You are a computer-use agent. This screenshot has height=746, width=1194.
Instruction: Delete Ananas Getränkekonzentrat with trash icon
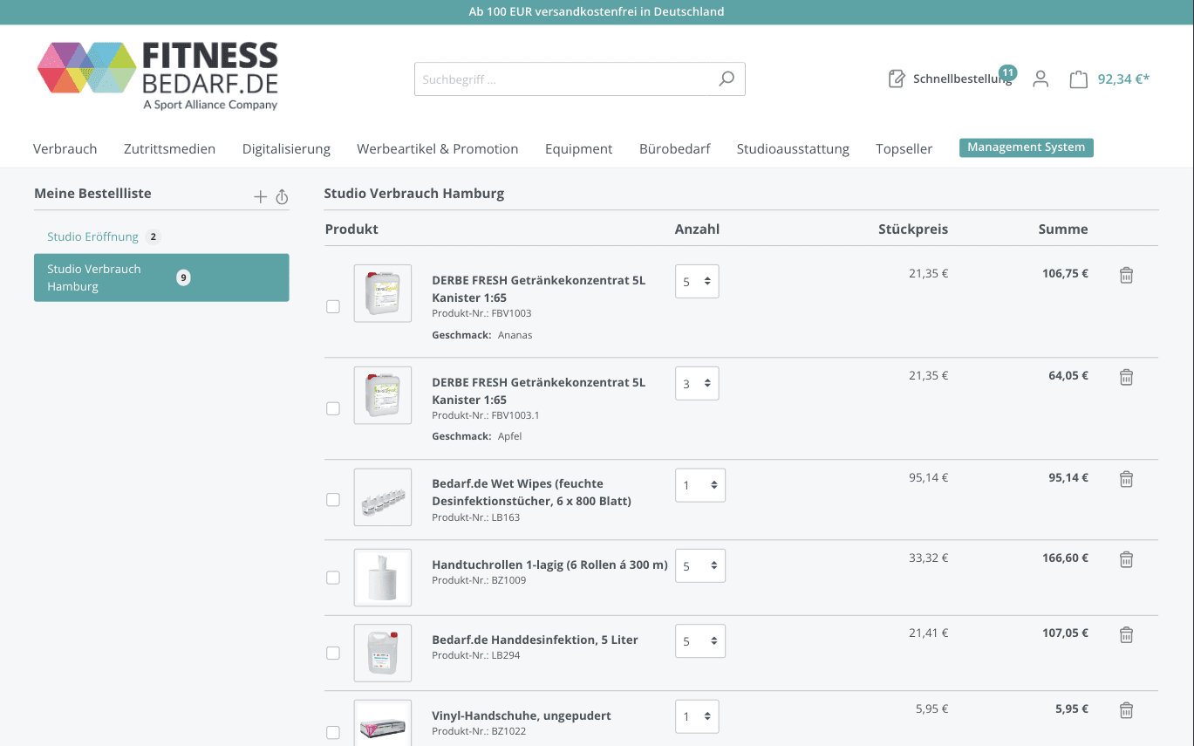point(1126,275)
